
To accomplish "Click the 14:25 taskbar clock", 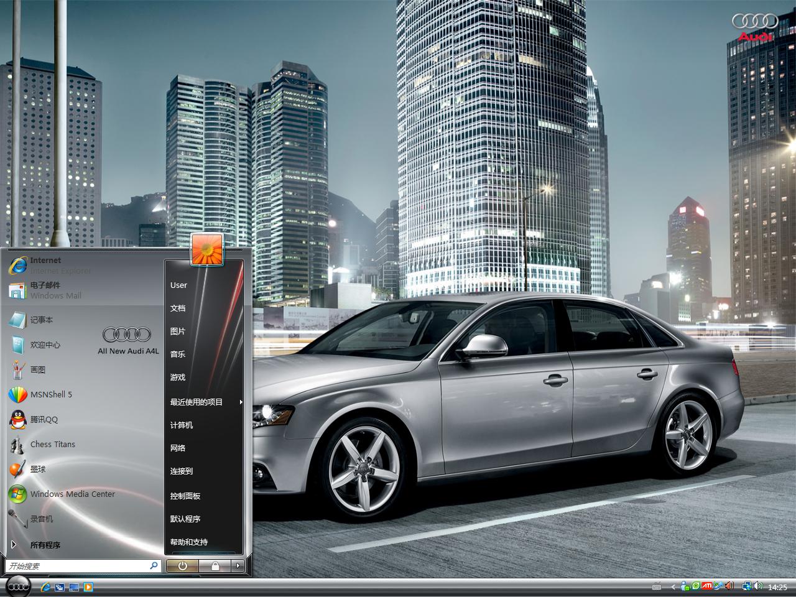I will point(777,587).
